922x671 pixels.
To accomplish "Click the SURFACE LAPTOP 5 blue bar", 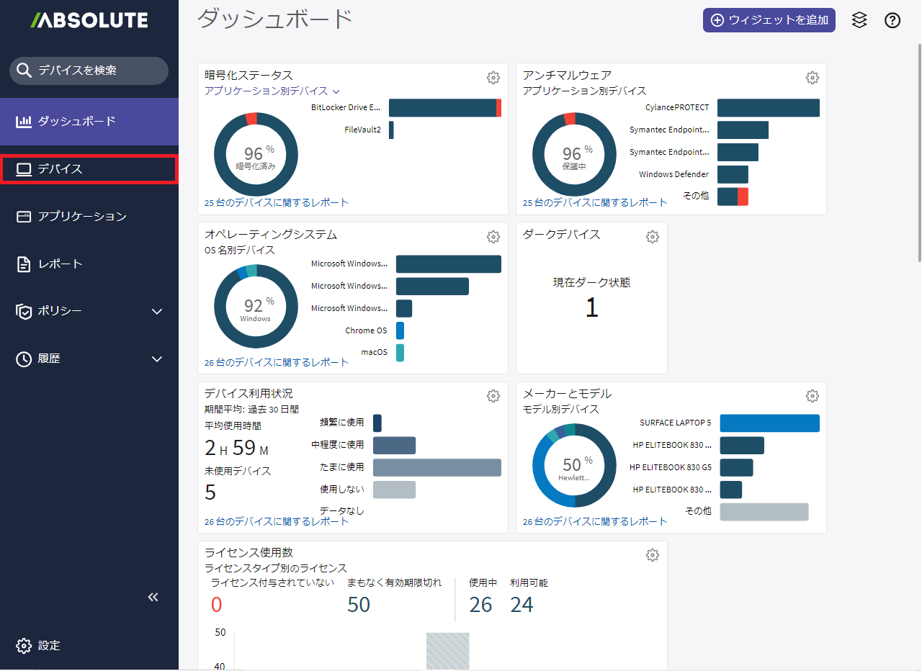I will click(769, 423).
